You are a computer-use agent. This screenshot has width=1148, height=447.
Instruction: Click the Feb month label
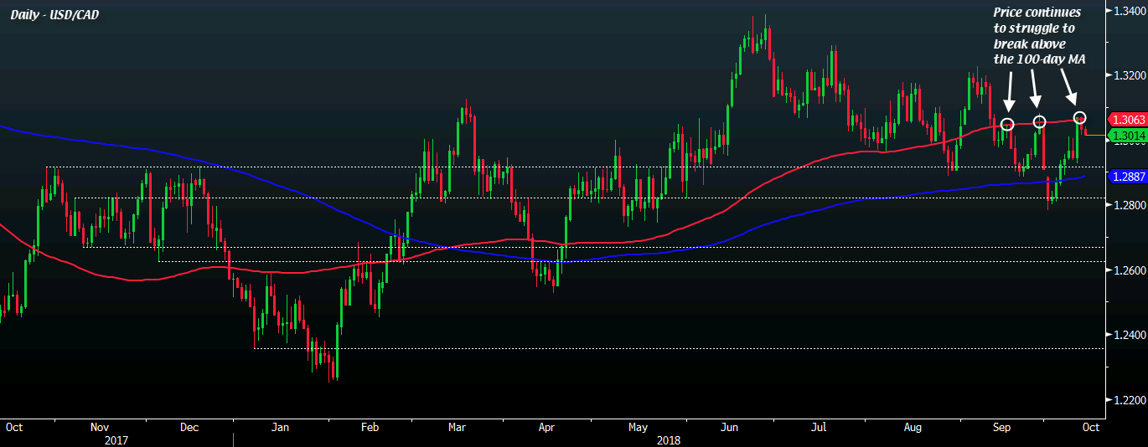click(x=370, y=427)
